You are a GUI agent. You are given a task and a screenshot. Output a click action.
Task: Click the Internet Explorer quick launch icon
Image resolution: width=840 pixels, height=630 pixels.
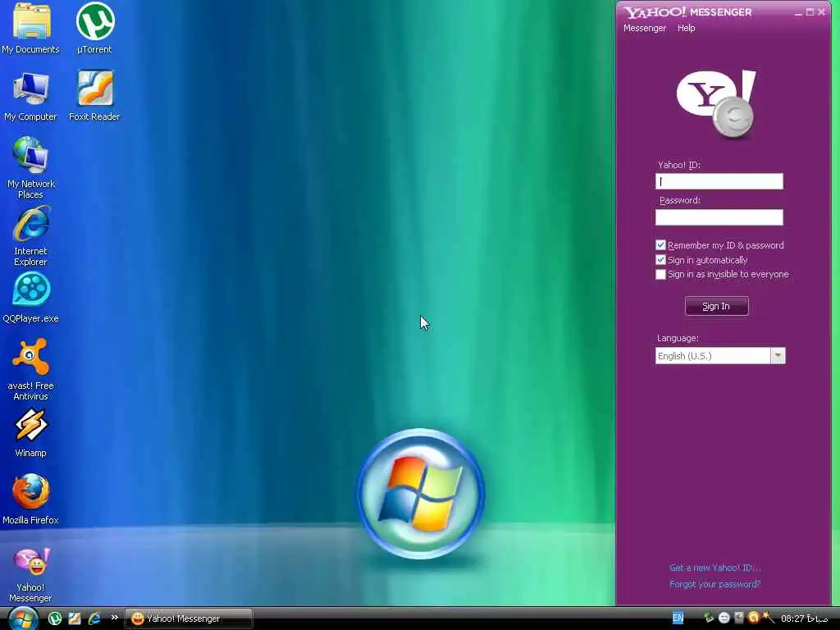pyautogui.click(x=95, y=619)
